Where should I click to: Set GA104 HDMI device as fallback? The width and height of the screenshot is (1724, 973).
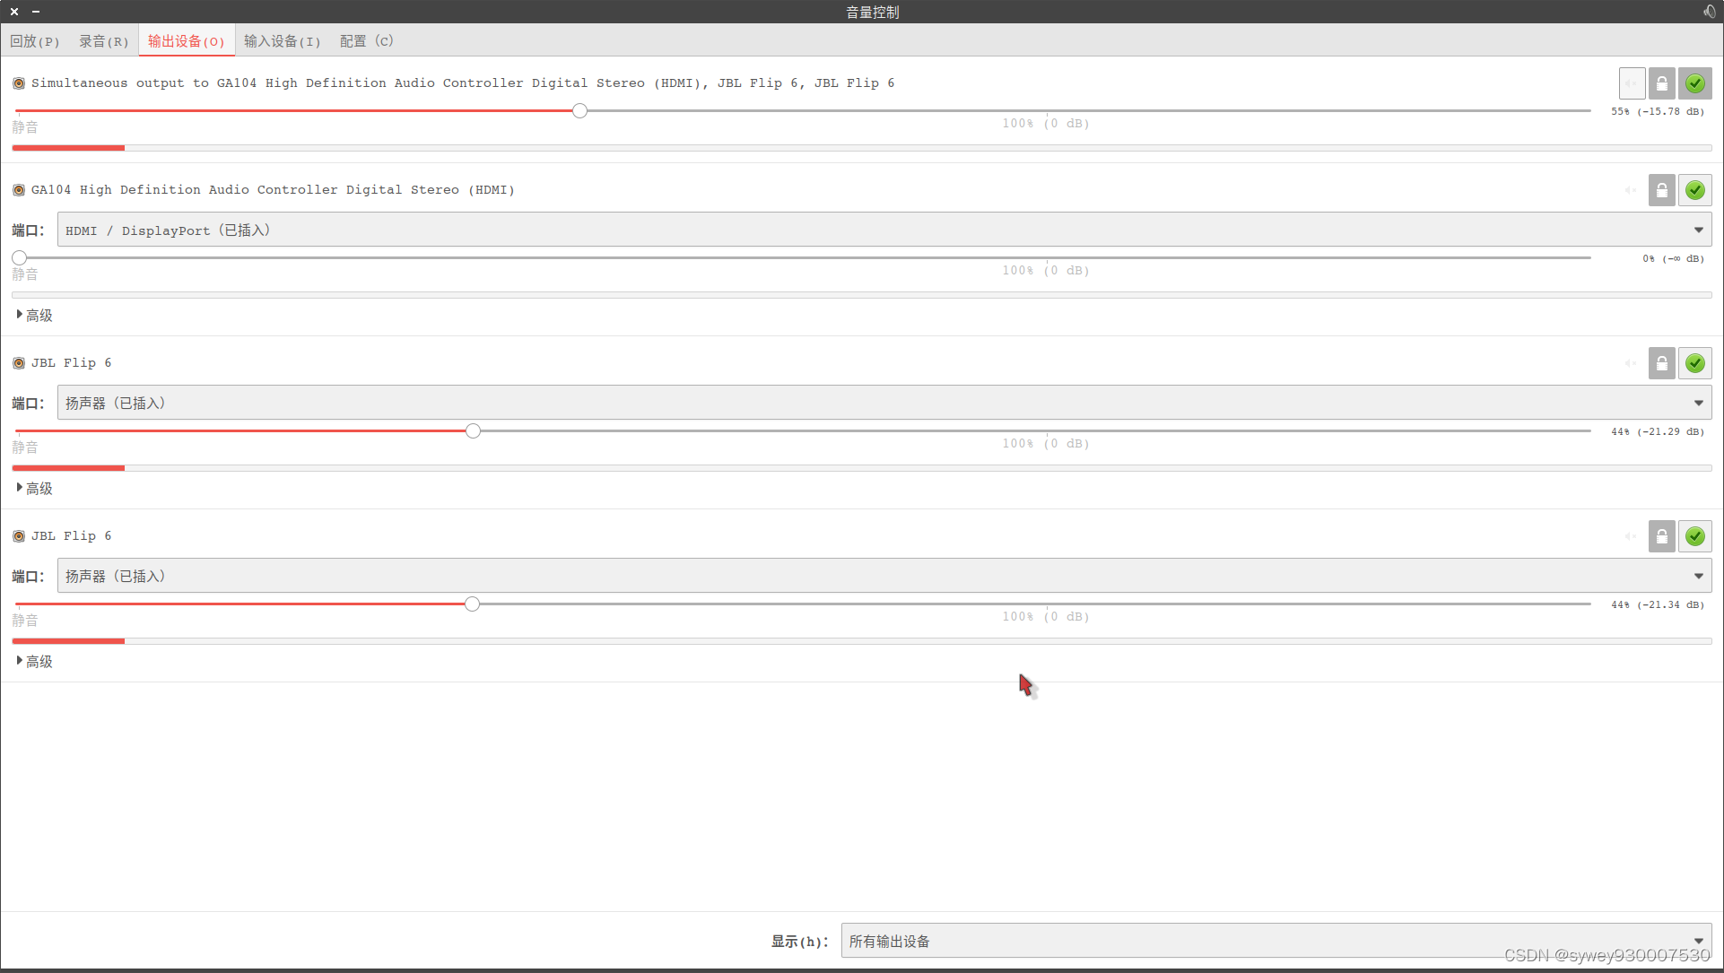[x=1694, y=190]
